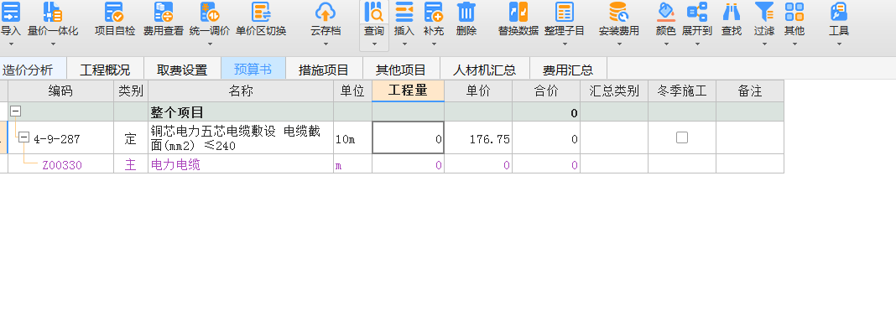Click the 名称 column header

pos(241,91)
